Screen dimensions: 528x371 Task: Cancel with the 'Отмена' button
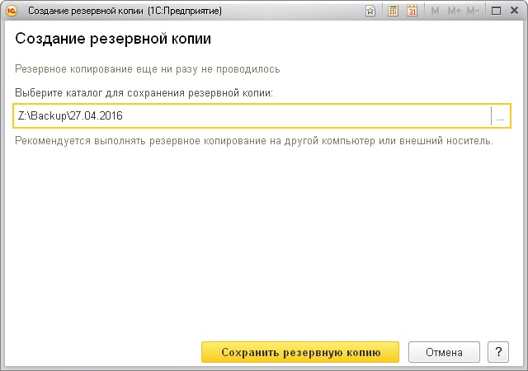coord(444,352)
